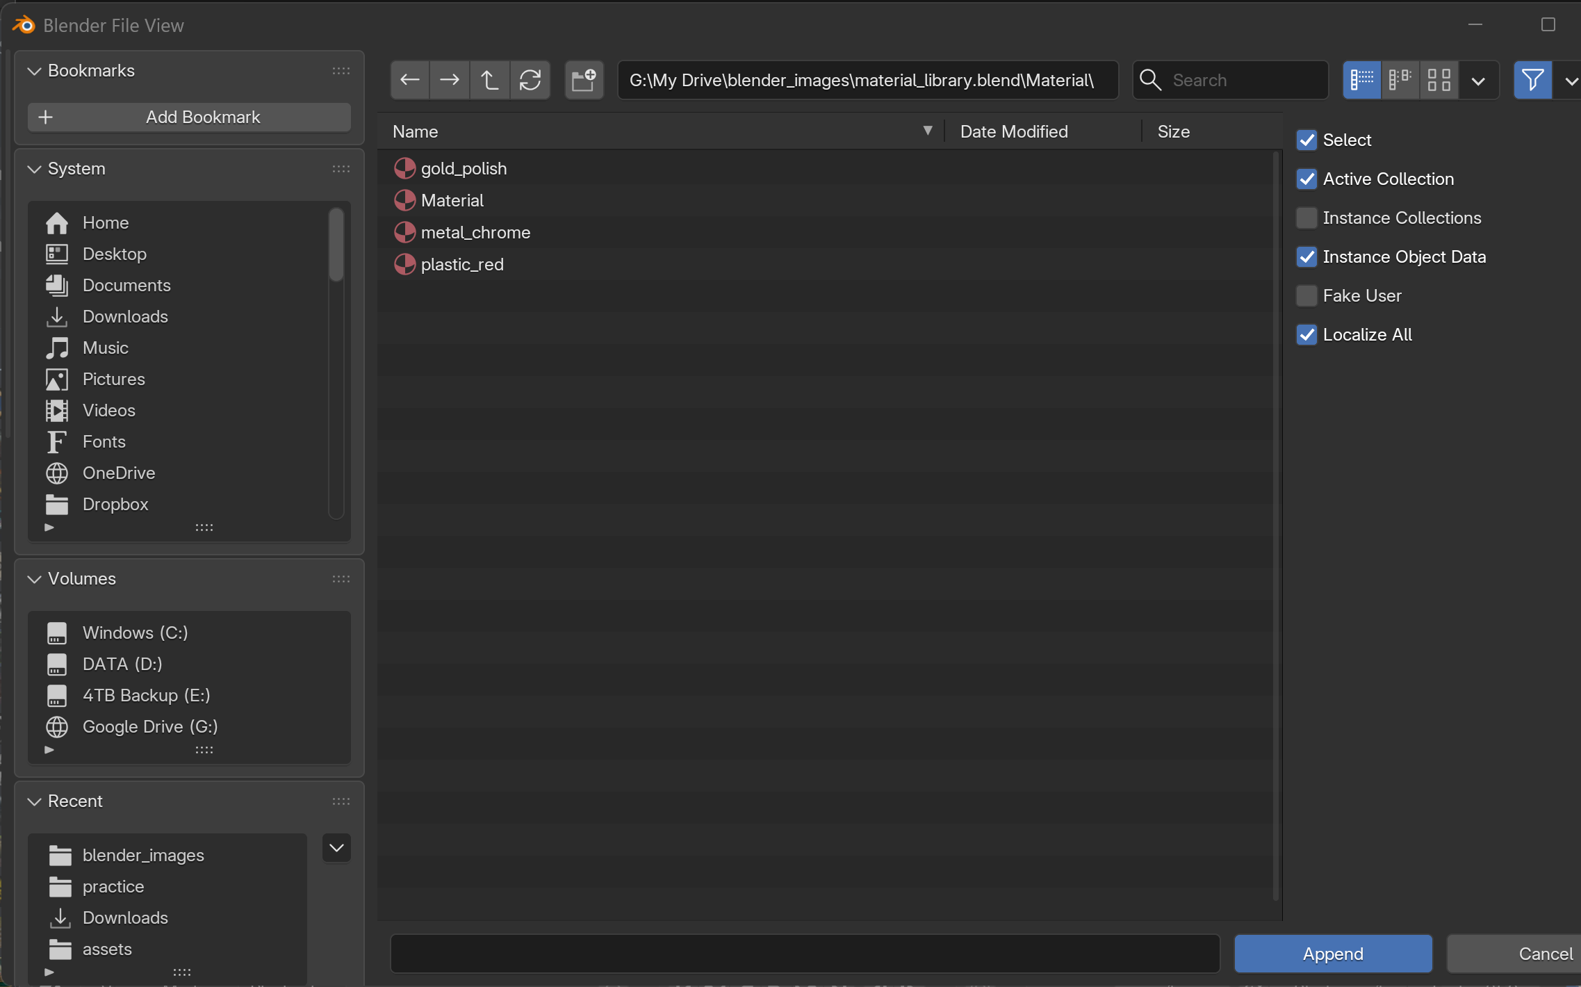Select plastic_red material name
This screenshot has height=987, width=1581.
point(462,264)
